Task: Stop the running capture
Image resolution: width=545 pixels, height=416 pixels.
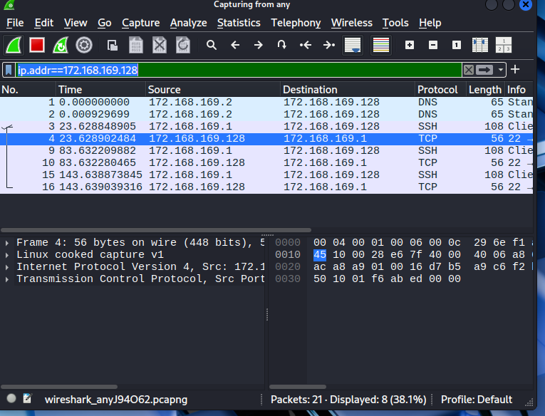Action: (x=37, y=45)
